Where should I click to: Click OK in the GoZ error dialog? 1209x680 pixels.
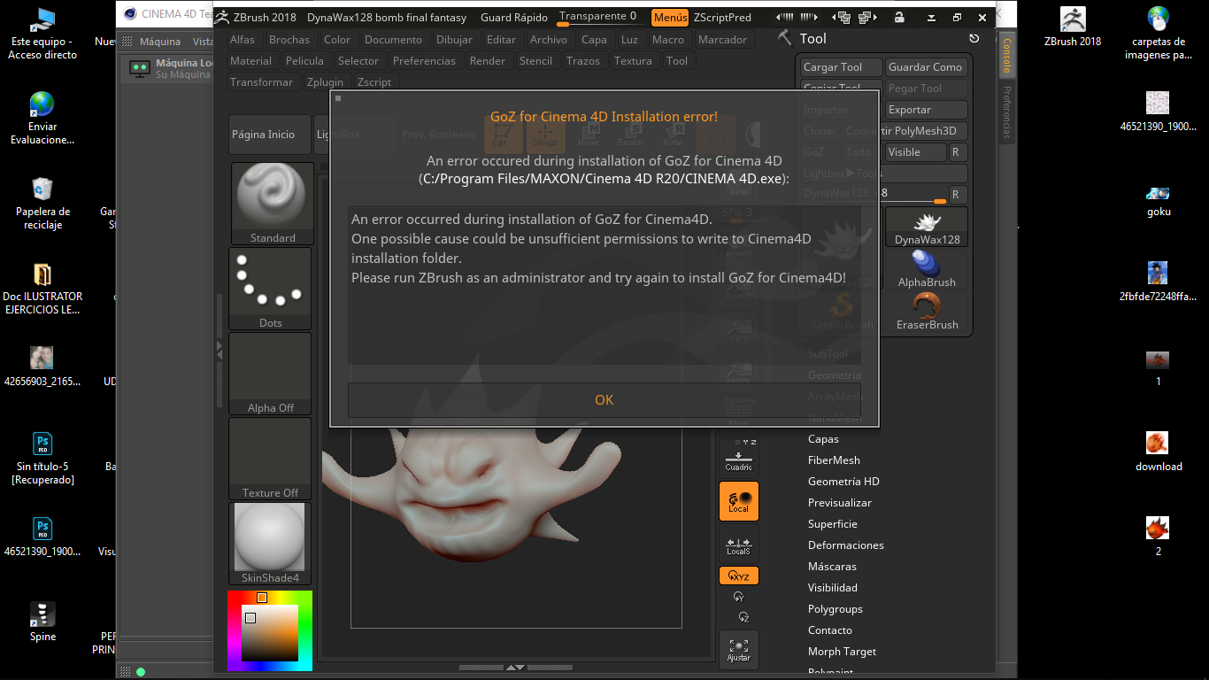[604, 400]
